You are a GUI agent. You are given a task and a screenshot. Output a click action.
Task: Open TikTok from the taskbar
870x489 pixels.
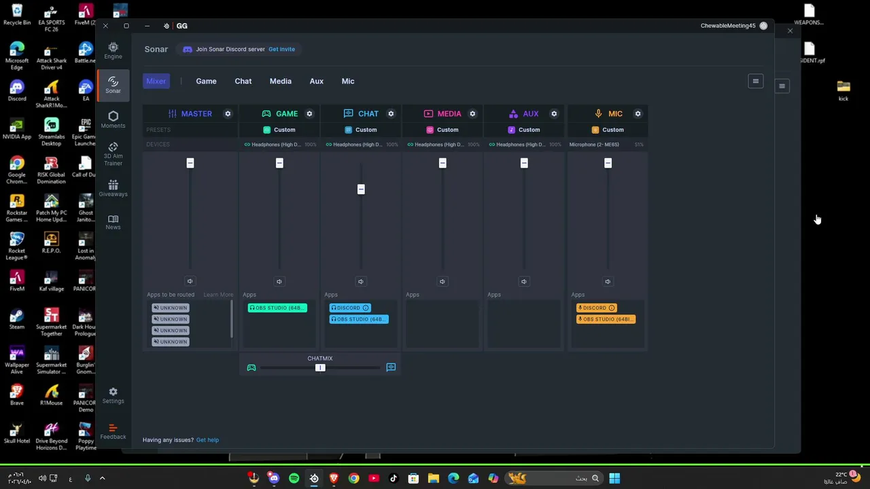coord(393,478)
